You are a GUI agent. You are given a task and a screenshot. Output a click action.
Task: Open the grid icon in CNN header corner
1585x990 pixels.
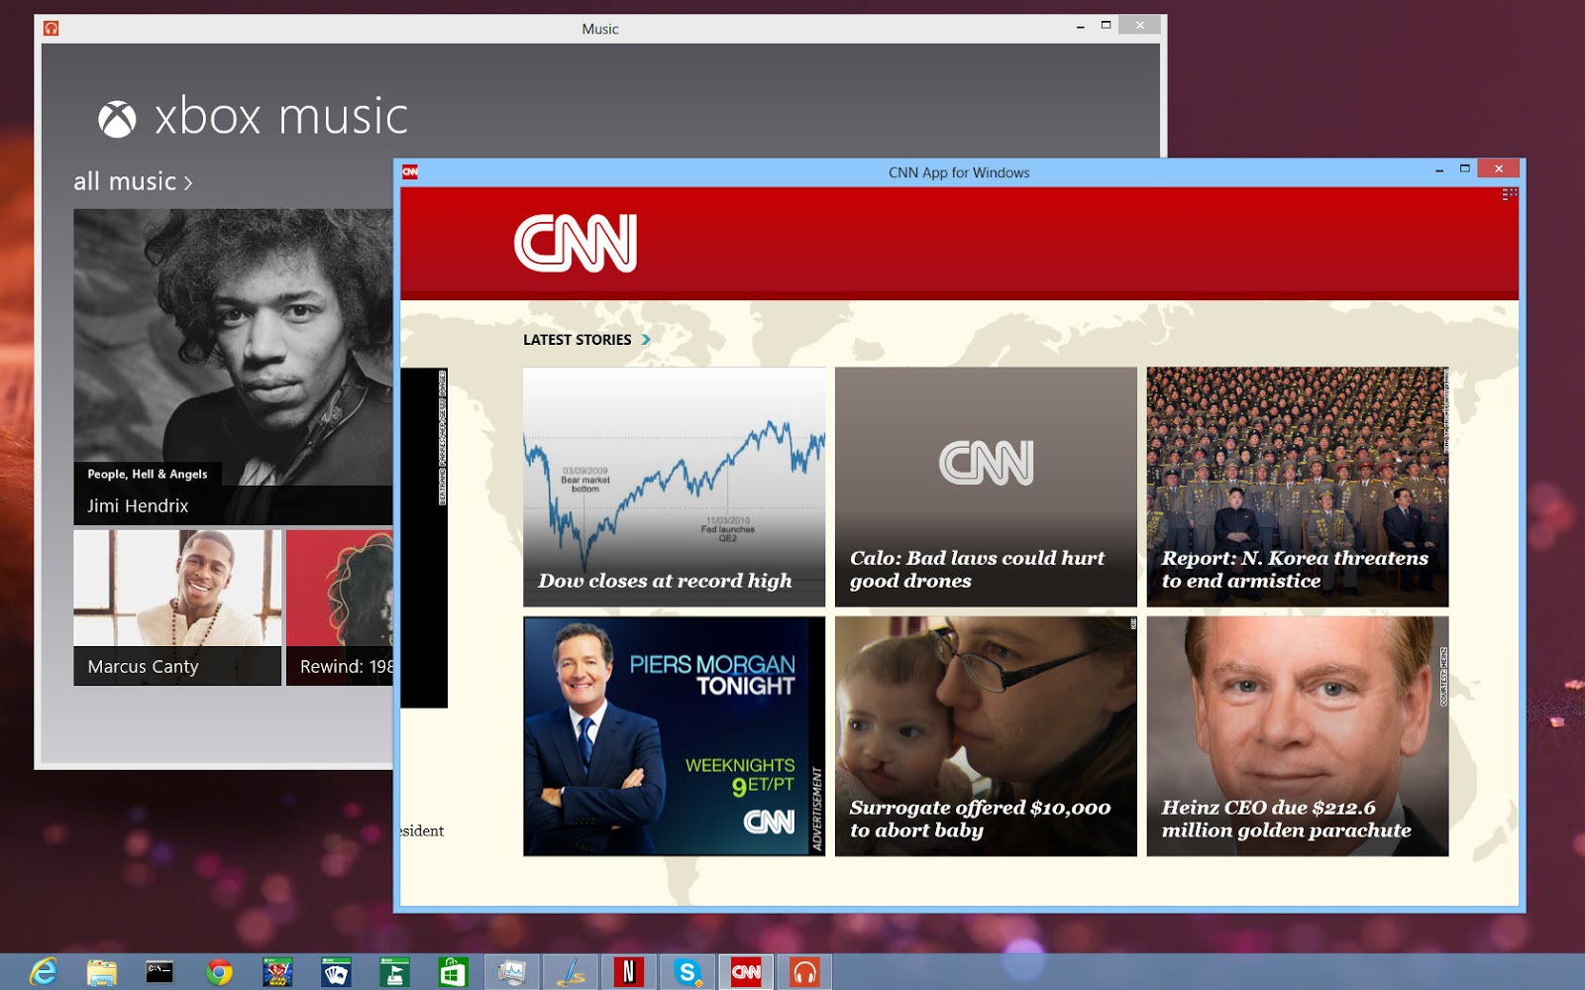coord(1509,195)
